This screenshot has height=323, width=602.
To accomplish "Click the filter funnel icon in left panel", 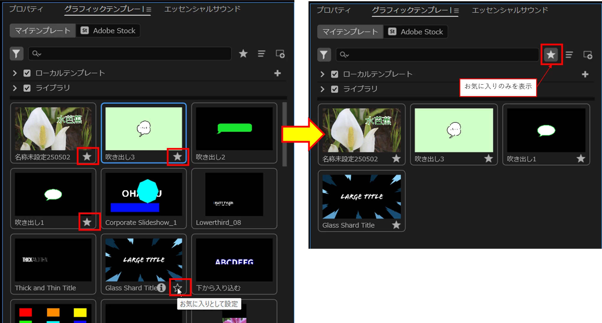I will pos(16,54).
